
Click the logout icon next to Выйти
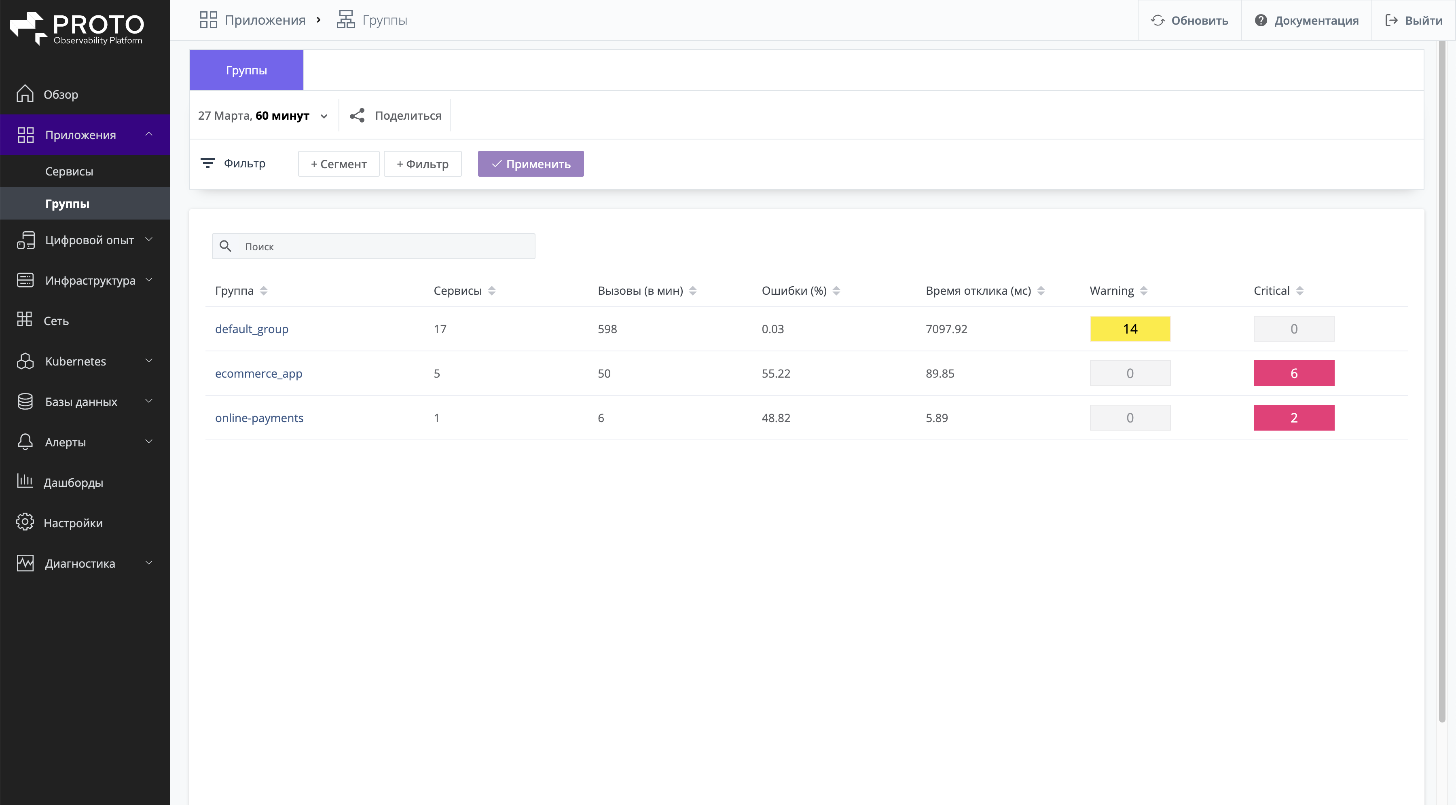point(1391,20)
